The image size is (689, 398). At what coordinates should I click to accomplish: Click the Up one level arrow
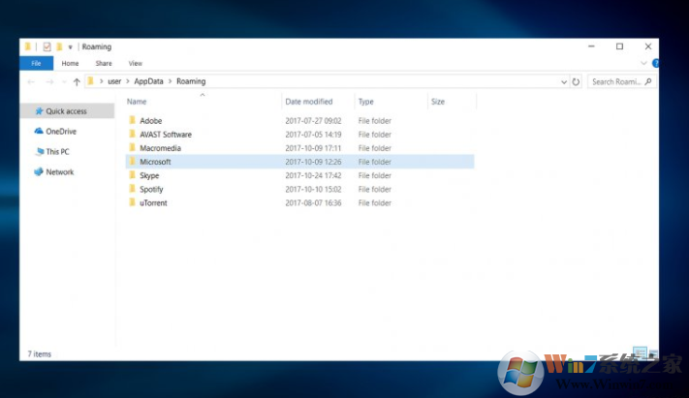(77, 82)
